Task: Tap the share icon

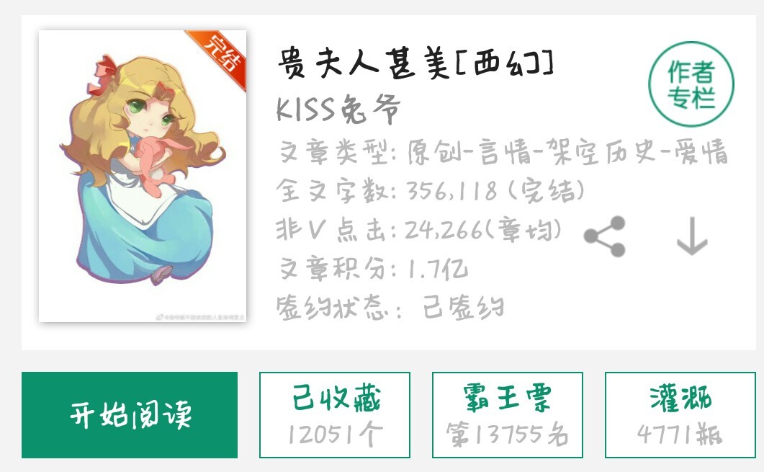Action: [x=605, y=236]
